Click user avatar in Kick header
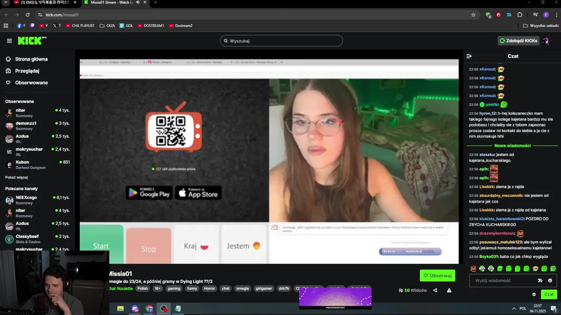Image resolution: width=561 pixels, height=315 pixels. [546, 41]
